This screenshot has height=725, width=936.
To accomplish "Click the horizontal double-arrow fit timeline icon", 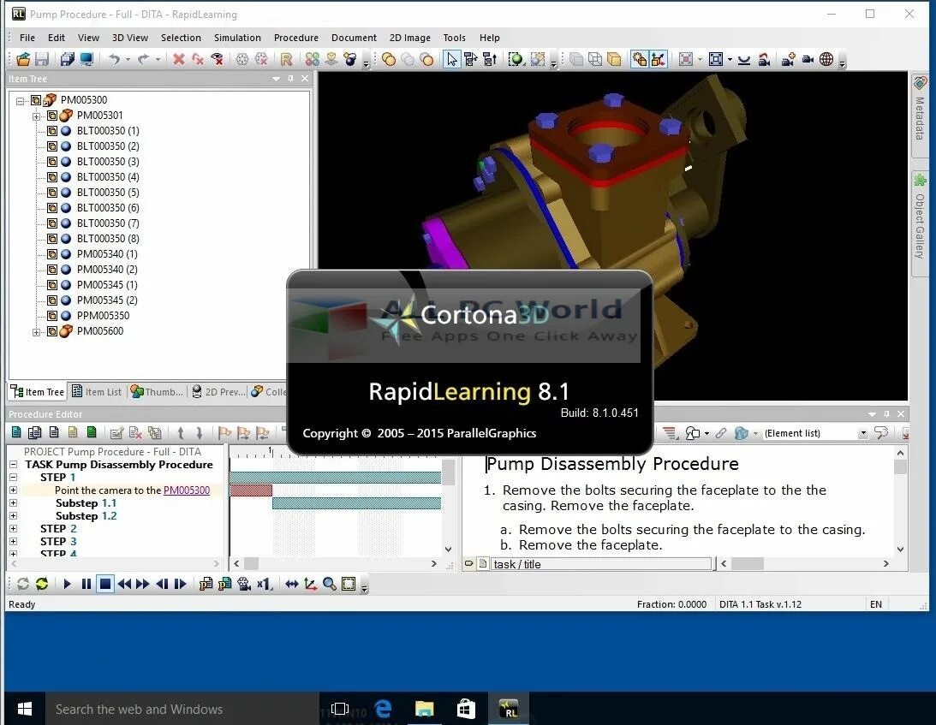I will coord(291,584).
